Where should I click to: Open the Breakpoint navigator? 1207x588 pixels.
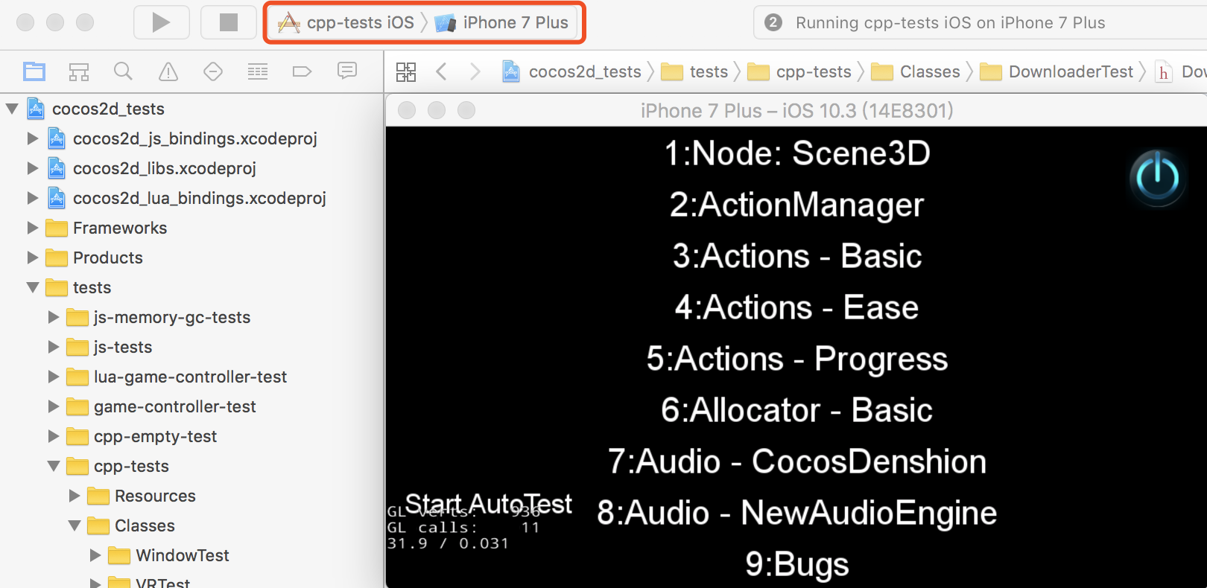coord(302,71)
